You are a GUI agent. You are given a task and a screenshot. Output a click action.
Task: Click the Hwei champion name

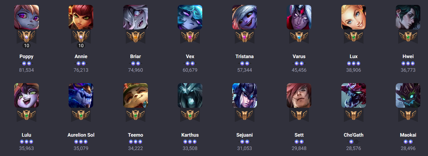pos(408,56)
